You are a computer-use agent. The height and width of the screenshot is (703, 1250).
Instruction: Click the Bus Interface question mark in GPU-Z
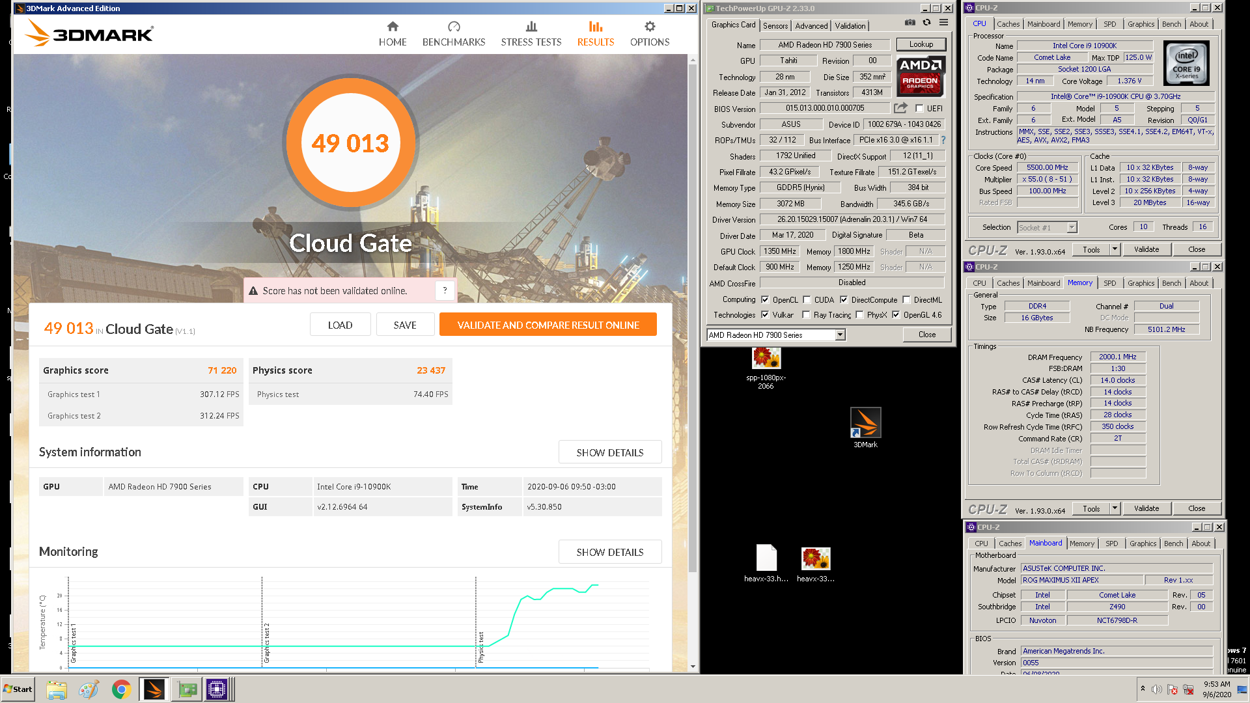[943, 140]
